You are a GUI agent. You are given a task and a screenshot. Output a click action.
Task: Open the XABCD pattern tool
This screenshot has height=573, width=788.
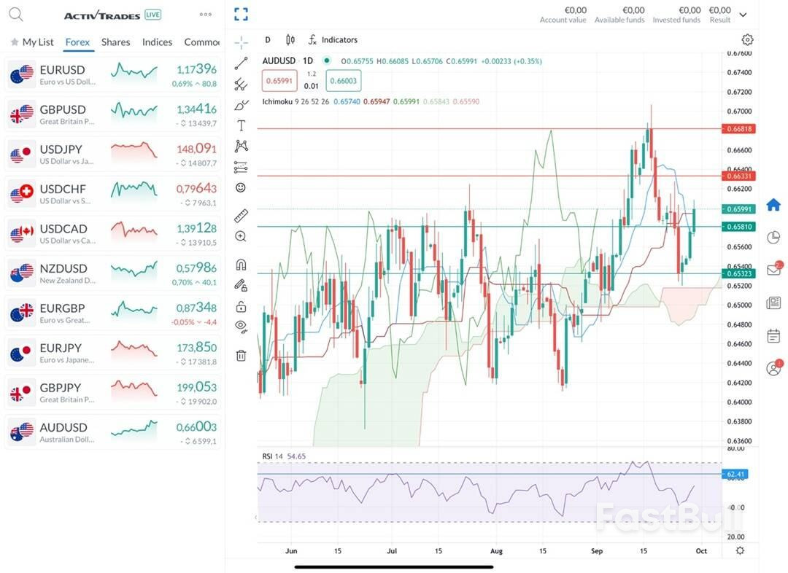click(241, 146)
